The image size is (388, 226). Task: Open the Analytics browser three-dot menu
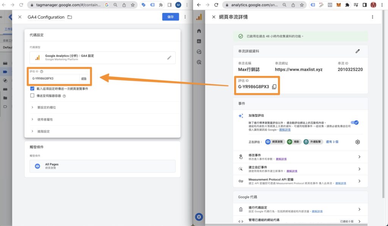[x=382, y=5]
